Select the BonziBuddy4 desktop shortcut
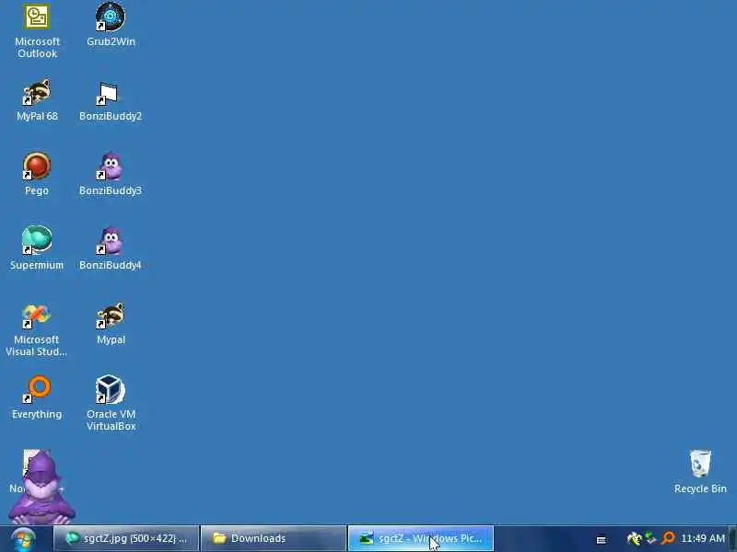Viewport: 737px width, 552px height. [111, 248]
